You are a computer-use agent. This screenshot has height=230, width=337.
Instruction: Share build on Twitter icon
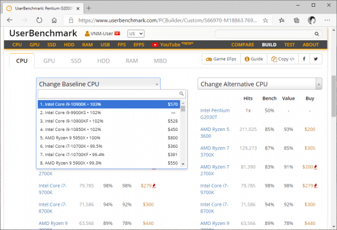(x=316, y=59)
